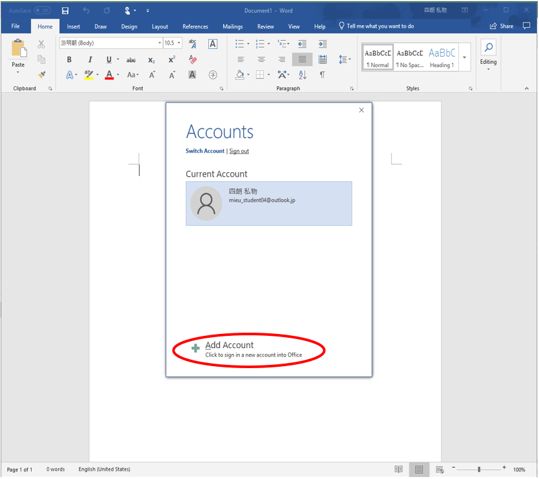539x479 pixels.
Task: Open the font name dropdown
Action: click(159, 43)
